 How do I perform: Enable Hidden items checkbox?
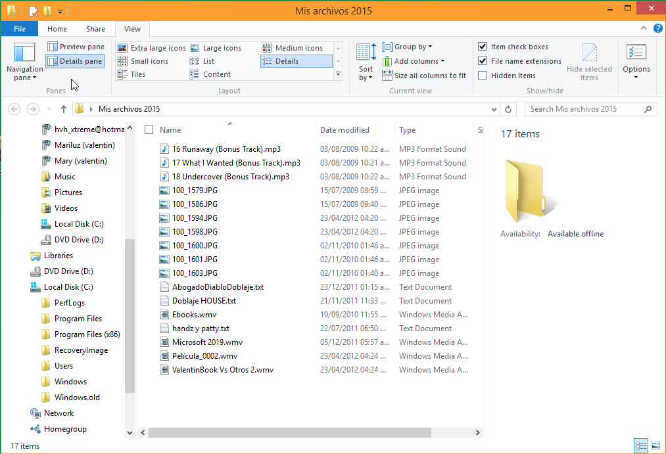coord(483,76)
